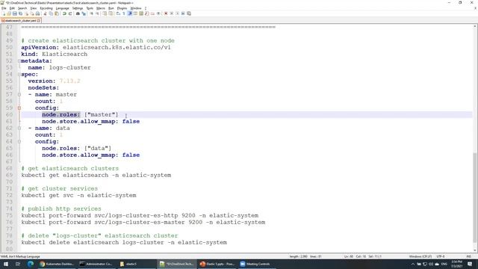The width and height of the screenshot is (478, 269).
Task: Click the Paste toolbar icon
Action: click(x=57, y=13)
